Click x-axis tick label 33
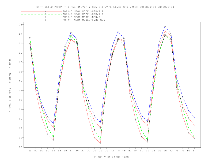Image resolution: width=212 pixels, height=164 pixels. click(x=94, y=151)
